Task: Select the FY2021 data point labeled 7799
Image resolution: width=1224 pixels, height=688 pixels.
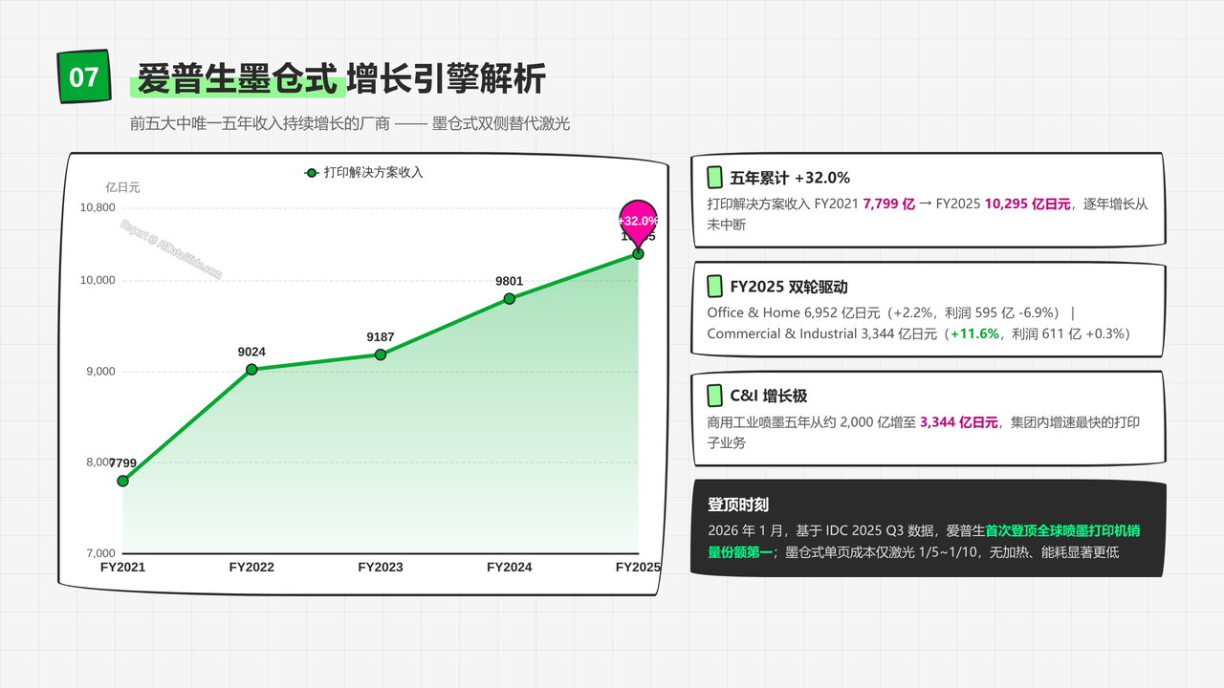Action: pos(123,481)
